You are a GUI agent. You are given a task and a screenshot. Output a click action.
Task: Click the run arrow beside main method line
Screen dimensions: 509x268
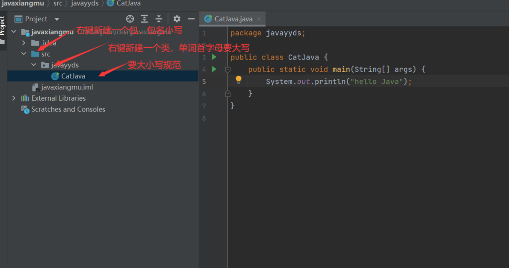[x=214, y=69]
